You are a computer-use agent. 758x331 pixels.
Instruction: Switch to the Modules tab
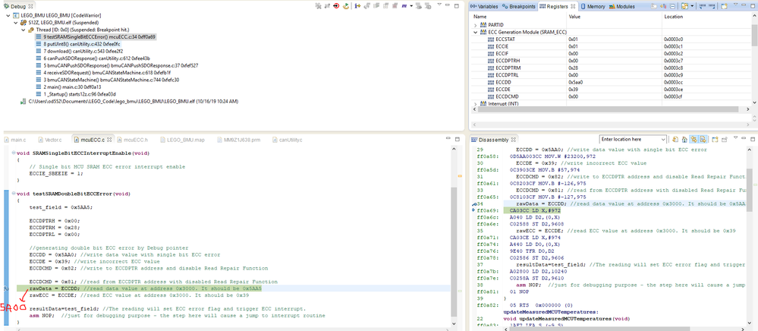tap(622, 7)
